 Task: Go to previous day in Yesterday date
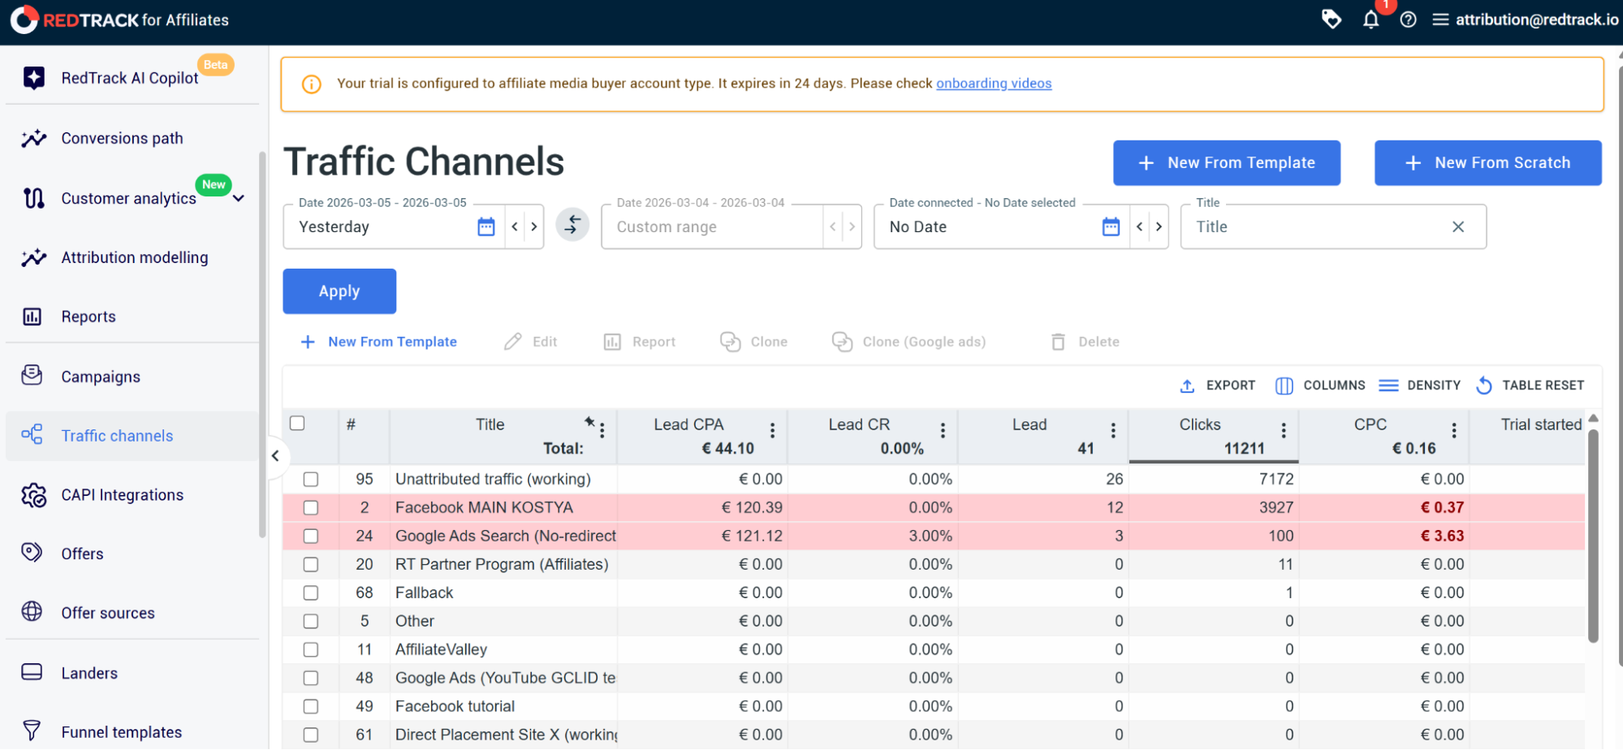515,226
